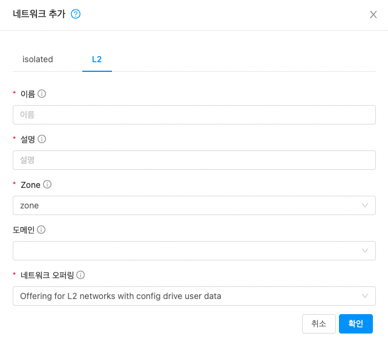
Task: Select the L2 tab
Action: (97, 59)
